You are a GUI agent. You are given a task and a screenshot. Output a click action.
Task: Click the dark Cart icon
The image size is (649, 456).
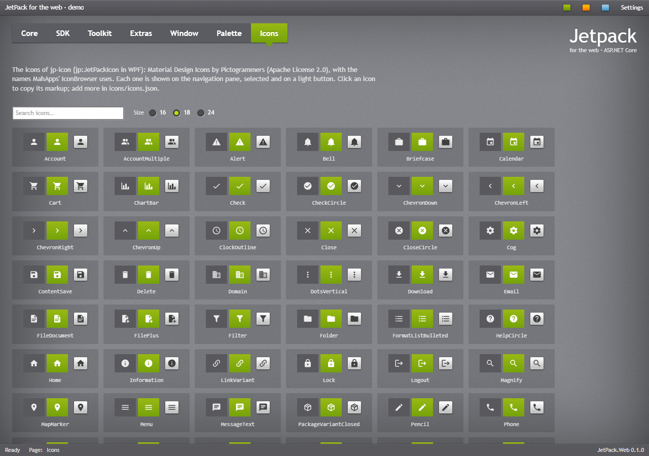tap(34, 186)
